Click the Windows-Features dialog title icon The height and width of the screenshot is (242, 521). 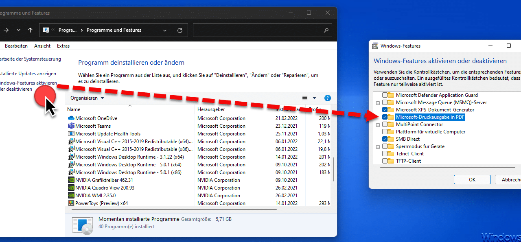375,46
